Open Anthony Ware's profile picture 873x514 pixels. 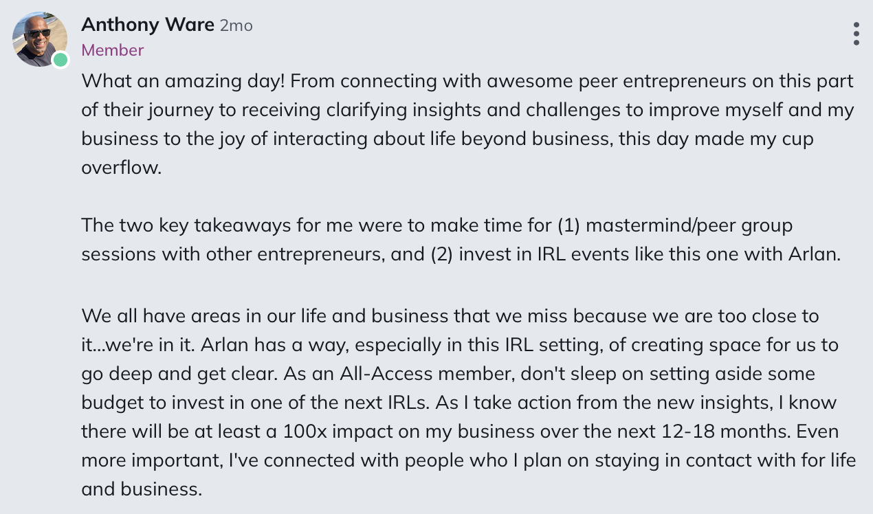[40, 39]
